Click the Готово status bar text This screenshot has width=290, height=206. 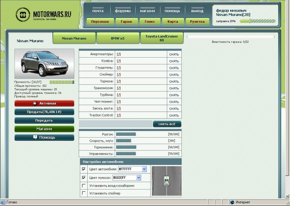(x=12, y=202)
